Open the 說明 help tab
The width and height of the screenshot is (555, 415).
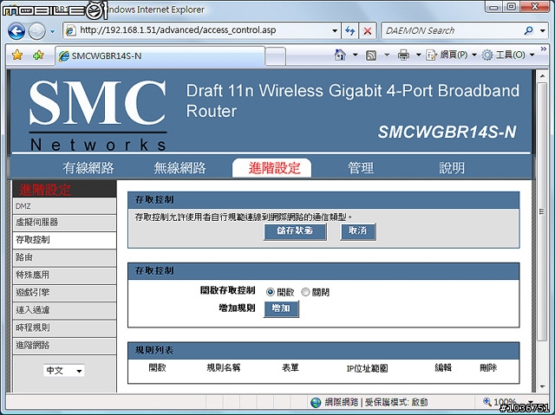click(452, 168)
